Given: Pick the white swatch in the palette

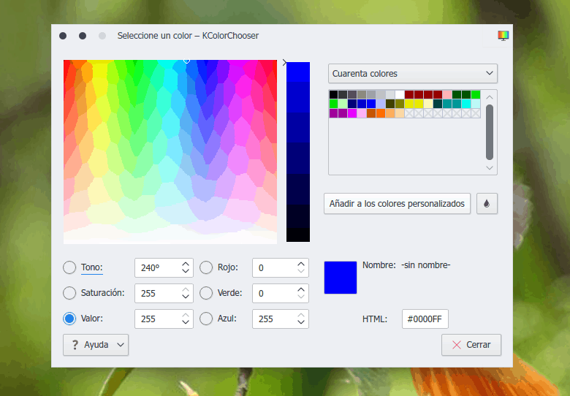Looking at the screenshot, I should click(x=400, y=94).
